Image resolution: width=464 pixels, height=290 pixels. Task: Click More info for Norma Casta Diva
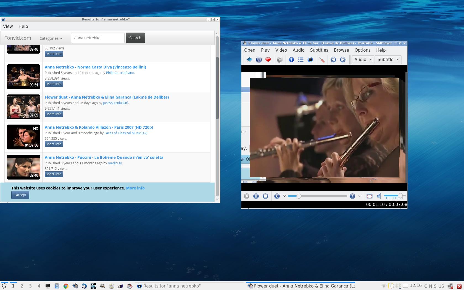(x=54, y=84)
